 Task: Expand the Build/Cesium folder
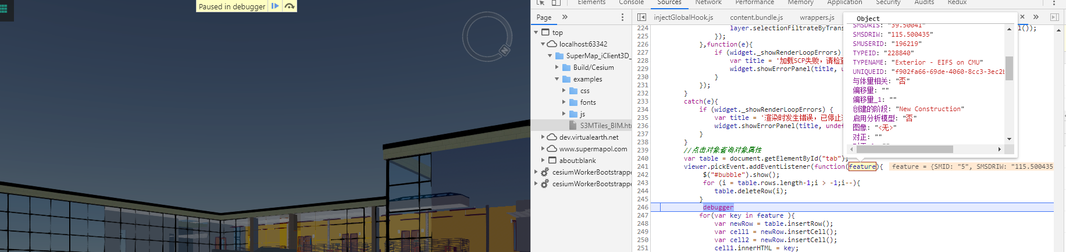click(x=557, y=68)
